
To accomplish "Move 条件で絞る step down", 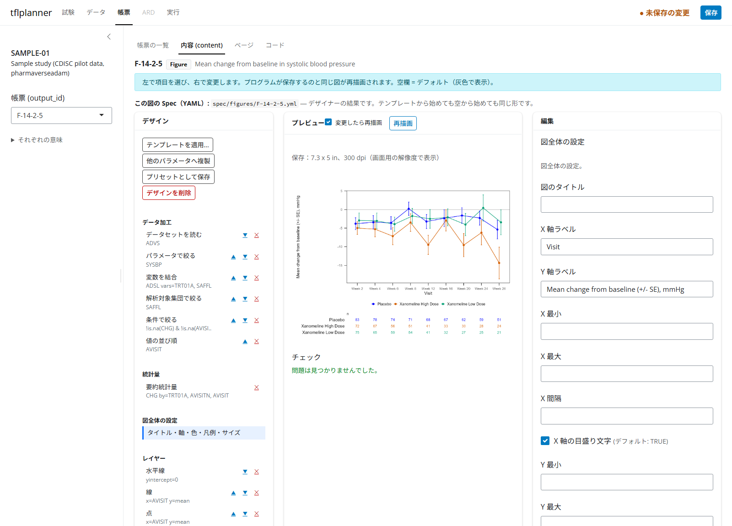I will (x=245, y=320).
